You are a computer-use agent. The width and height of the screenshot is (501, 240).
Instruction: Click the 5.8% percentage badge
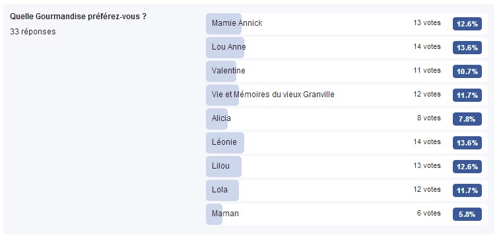pos(467,214)
